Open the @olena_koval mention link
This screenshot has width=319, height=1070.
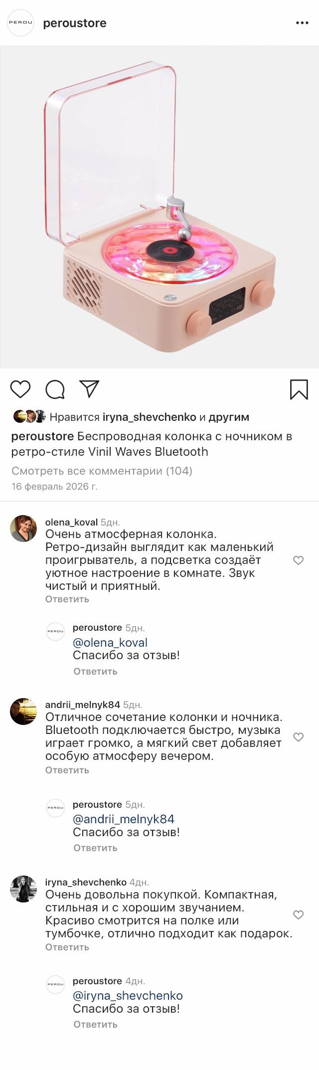110,642
